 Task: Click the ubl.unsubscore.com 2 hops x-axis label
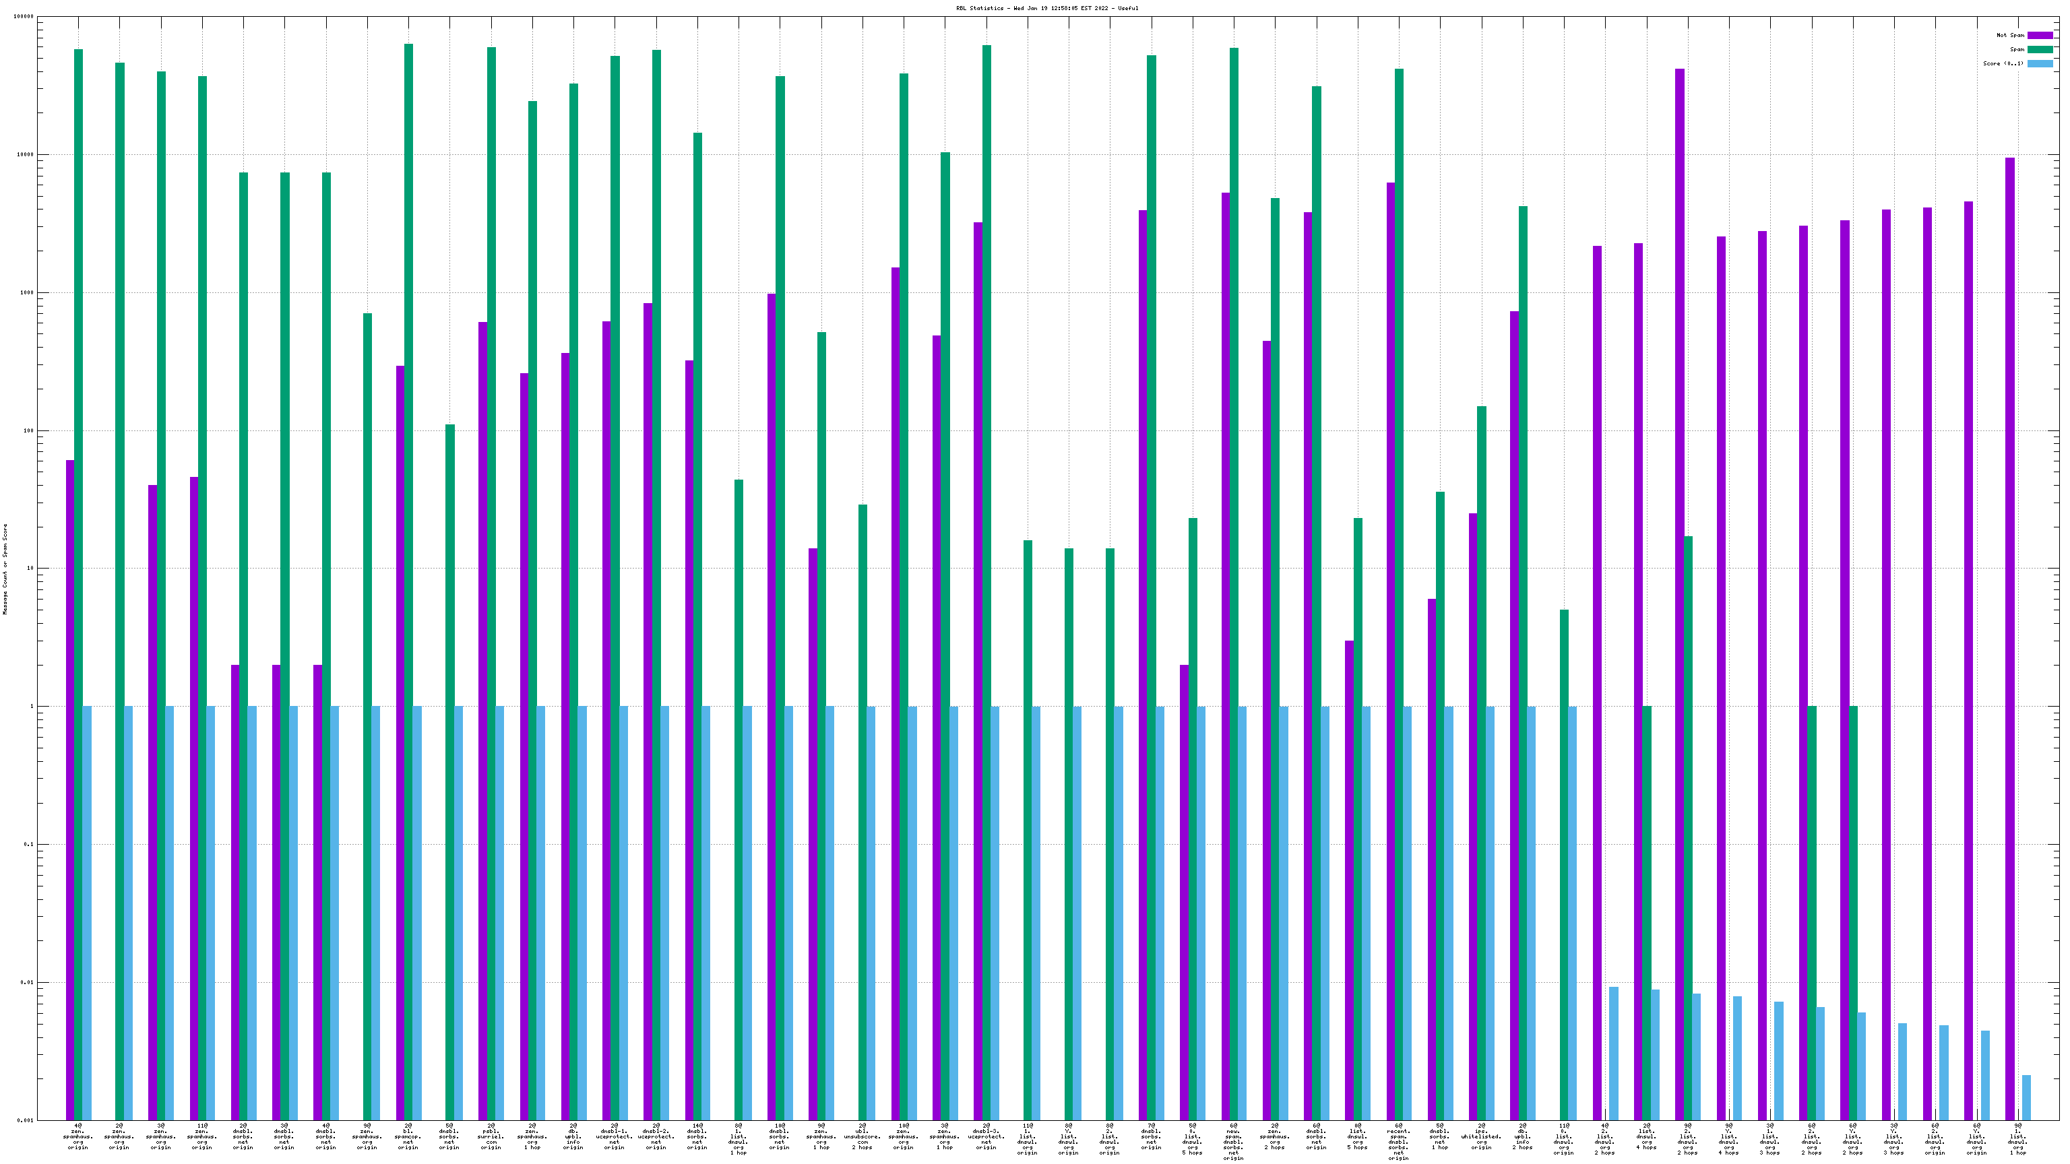(862, 1136)
